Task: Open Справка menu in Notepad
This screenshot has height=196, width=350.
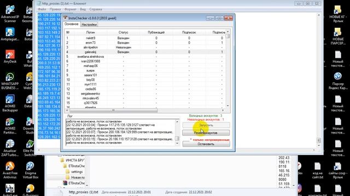Action: (x=96, y=9)
